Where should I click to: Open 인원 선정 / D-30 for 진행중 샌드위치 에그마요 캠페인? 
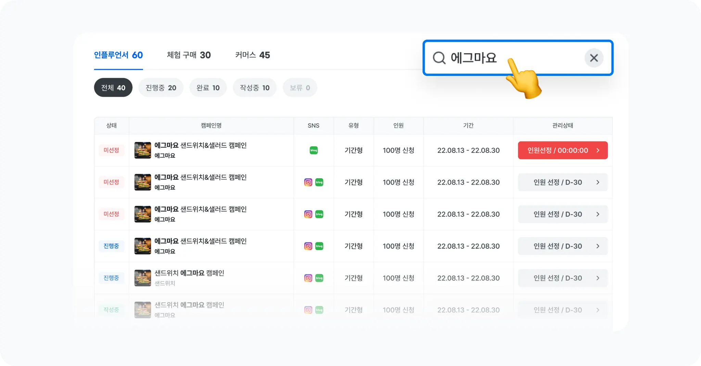pos(563,278)
